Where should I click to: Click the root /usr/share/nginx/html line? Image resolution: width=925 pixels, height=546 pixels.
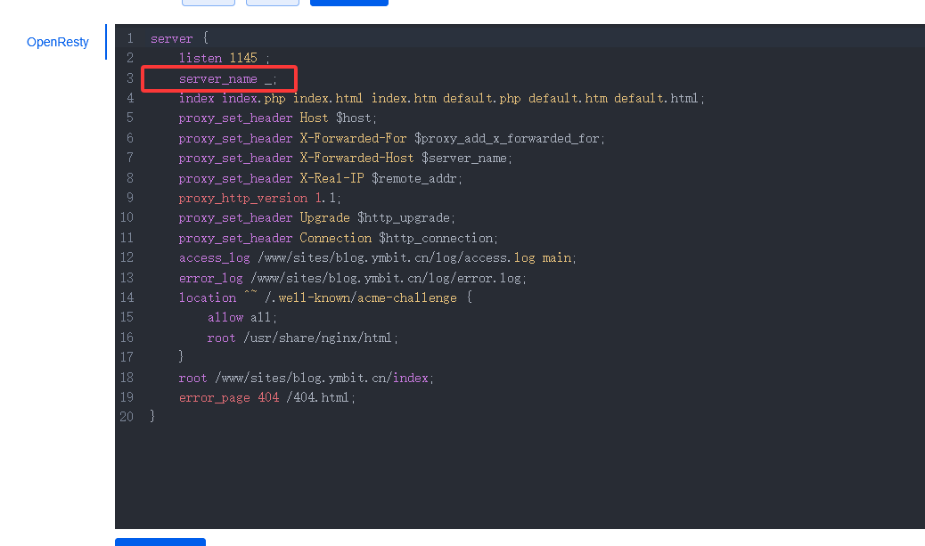click(x=303, y=338)
